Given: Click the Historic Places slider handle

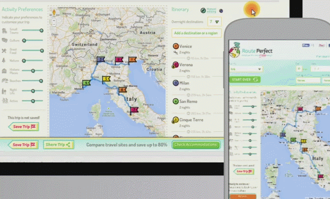Looking at the screenshot, I should click(x=33, y=71).
